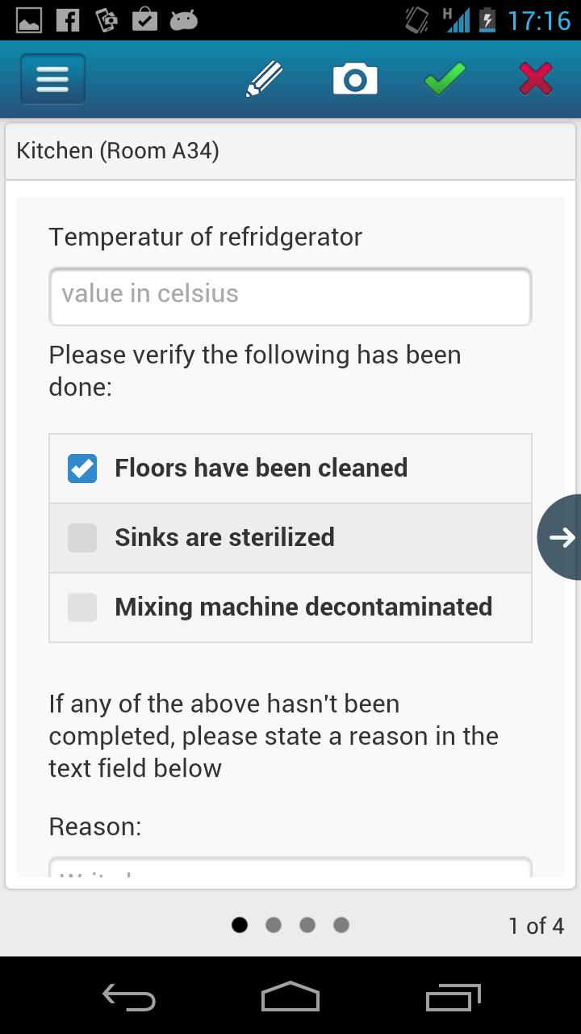Select the first page indicator dot
The width and height of the screenshot is (581, 1034).
pyautogui.click(x=240, y=925)
